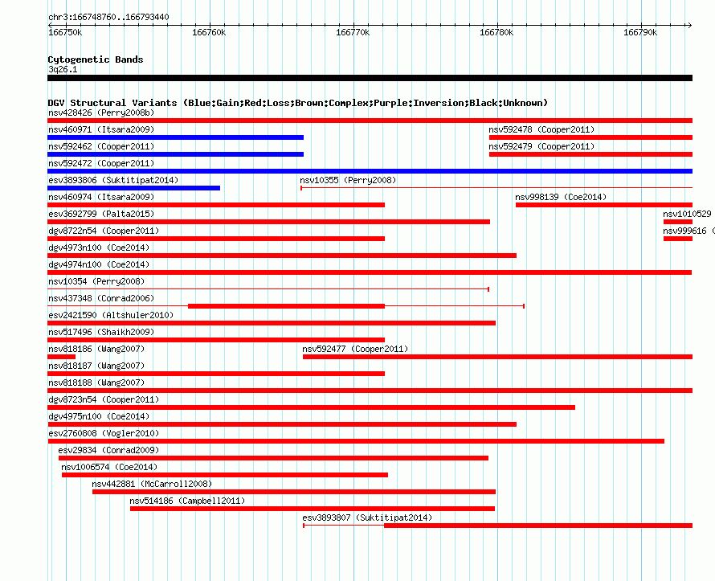
Task: Select the nsv460971 (Itsara2009) blue gain bar
Action: pos(176,137)
